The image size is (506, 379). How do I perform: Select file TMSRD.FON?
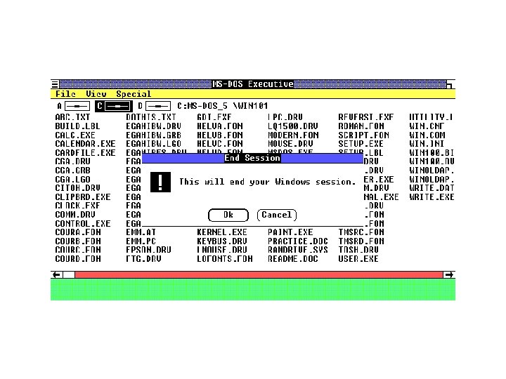point(361,241)
